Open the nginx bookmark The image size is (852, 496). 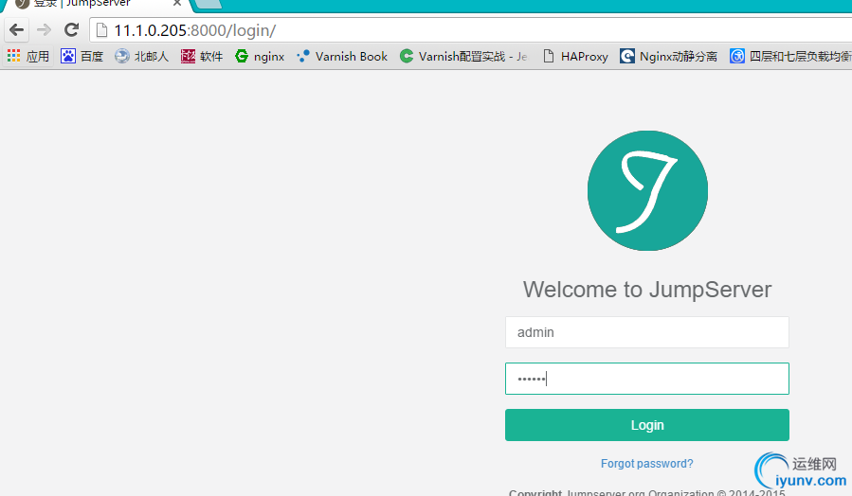click(x=260, y=56)
